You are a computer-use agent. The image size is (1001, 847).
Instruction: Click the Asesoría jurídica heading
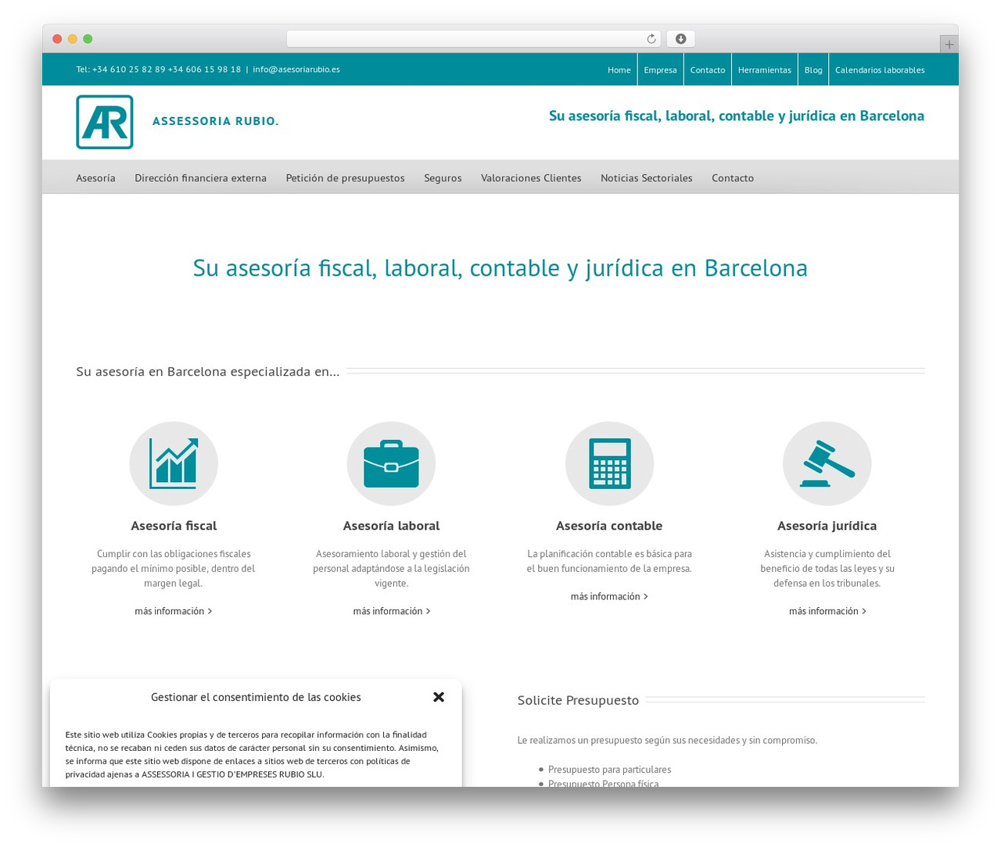click(x=827, y=526)
